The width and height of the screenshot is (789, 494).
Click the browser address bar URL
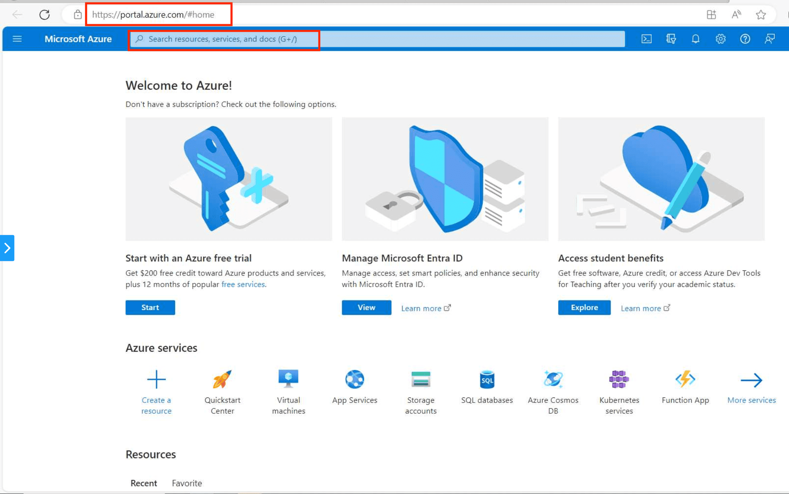(x=153, y=15)
